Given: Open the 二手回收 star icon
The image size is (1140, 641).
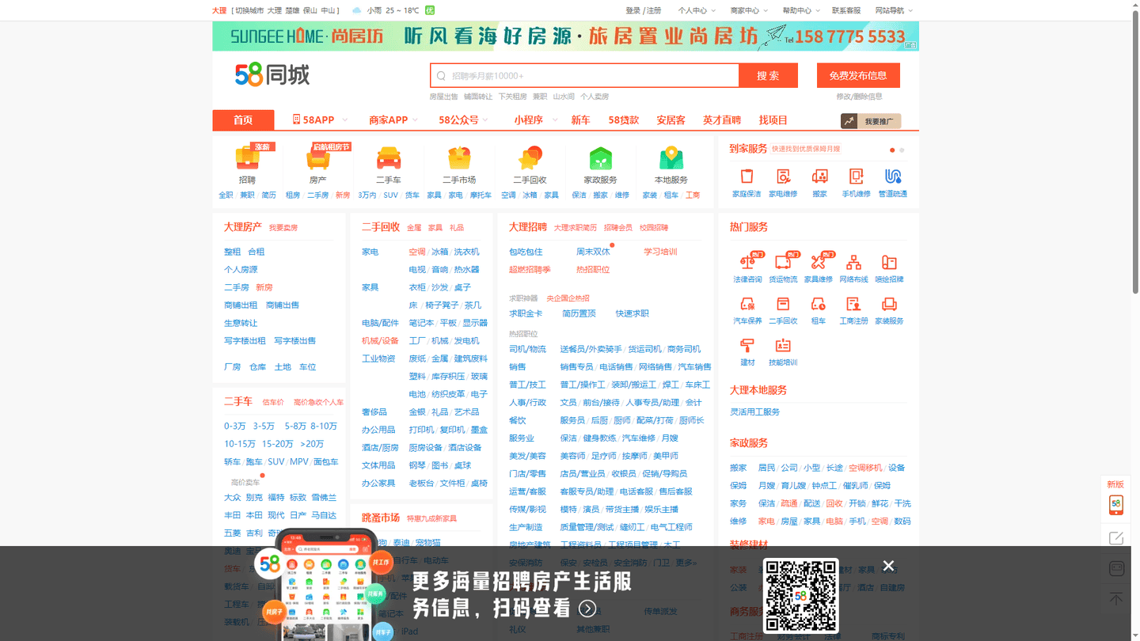Looking at the screenshot, I should (530, 158).
